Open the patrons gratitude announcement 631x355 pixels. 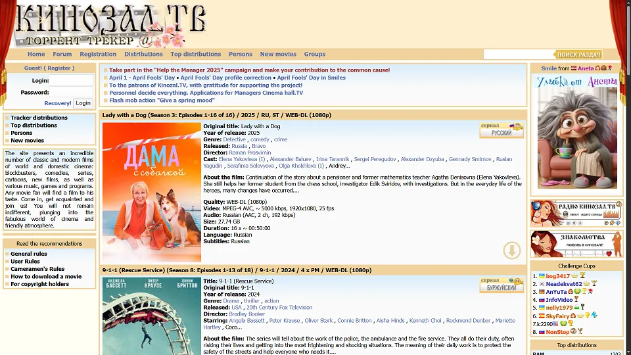tap(206, 85)
